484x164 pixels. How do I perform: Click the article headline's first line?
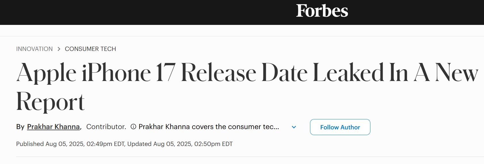(247, 73)
